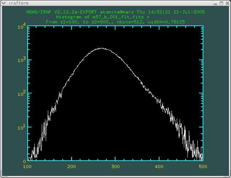Click the x-axis label 500
The width and height of the screenshot is (231, 178).
[203, 167]
